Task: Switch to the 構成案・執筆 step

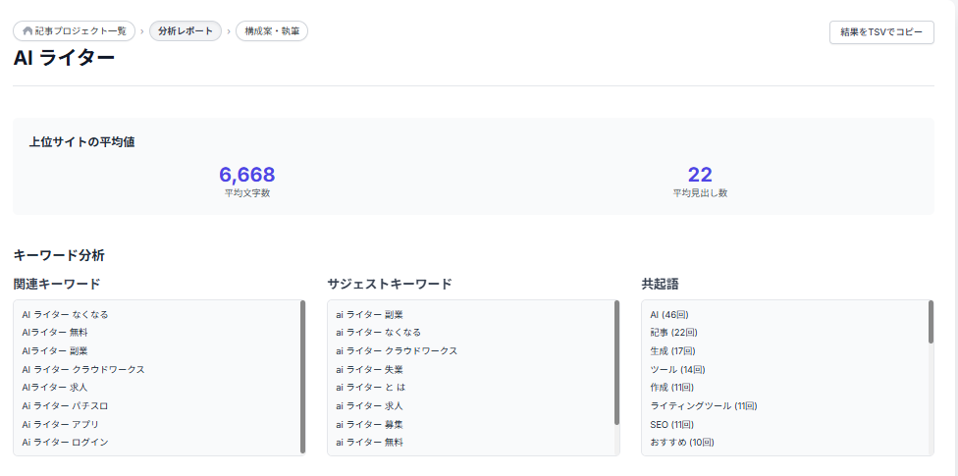Action: point(272,31)
